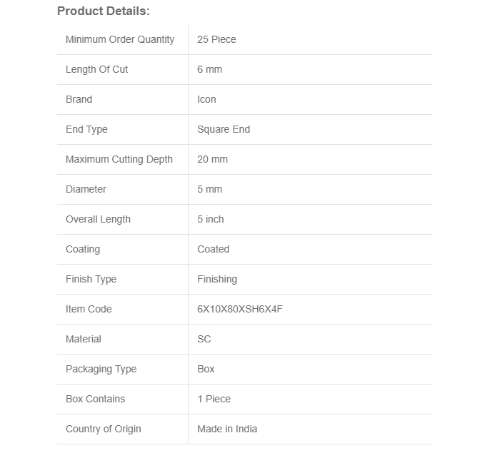This screenshot has height=453, width=500.
Task: Click the Made in India value
Action: pos(227,429)
